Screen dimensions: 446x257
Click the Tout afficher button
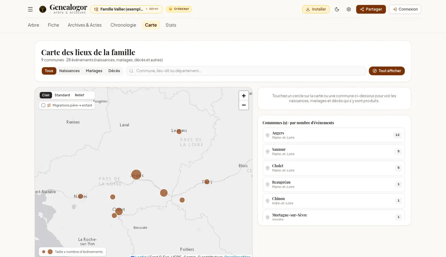[x=387, y=71]
